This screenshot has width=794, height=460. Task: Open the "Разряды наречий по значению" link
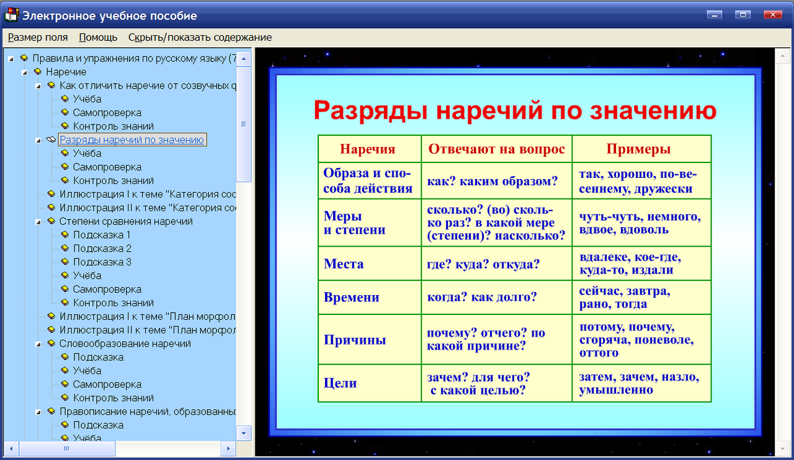pos(131,139)
